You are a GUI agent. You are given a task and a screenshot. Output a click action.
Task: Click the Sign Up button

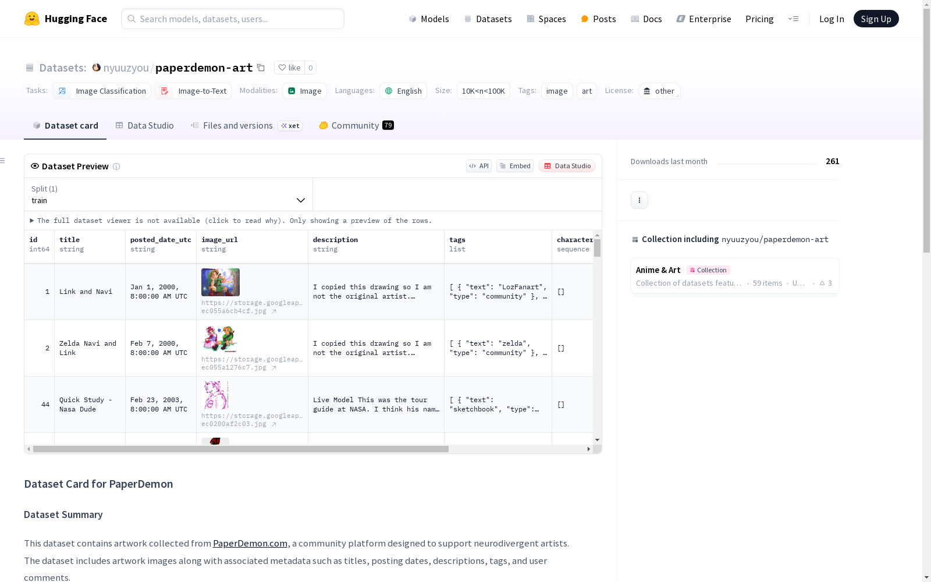[x=876, y=19]
